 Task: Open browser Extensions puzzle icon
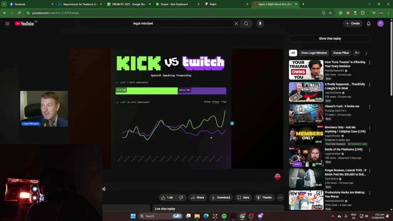click(363, 13)
